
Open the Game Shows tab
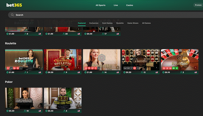tap(133, 23)
